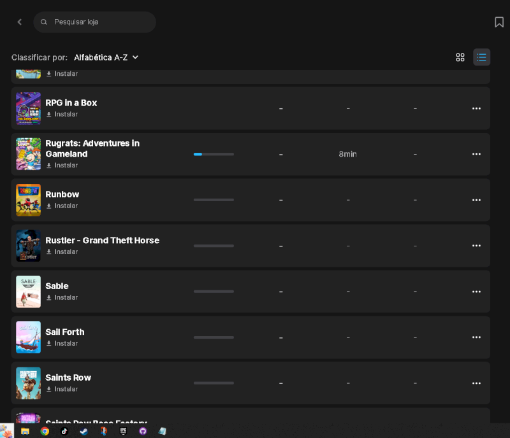Screen dimensions: 510x438
Task: Click the 8min playtime value for Rugrats
Action: tap(347, 154)
